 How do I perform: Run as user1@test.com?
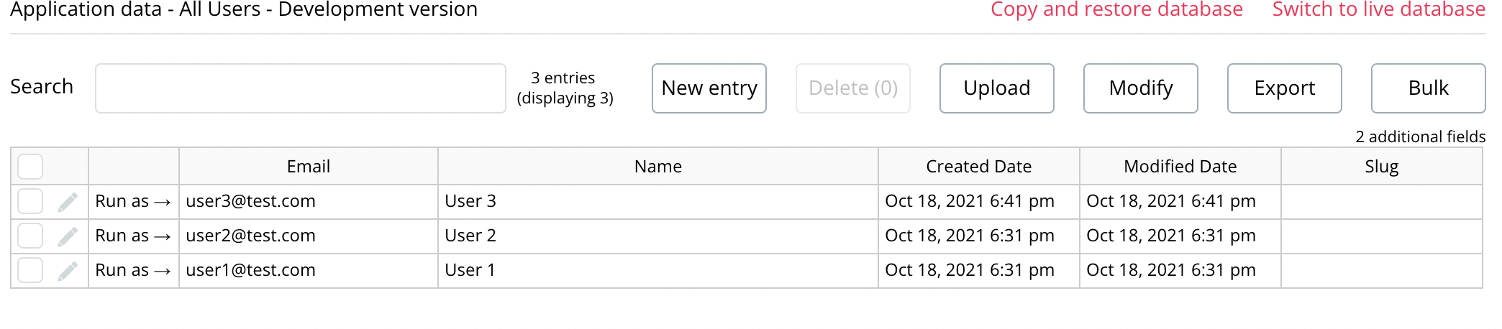(133, 270)
